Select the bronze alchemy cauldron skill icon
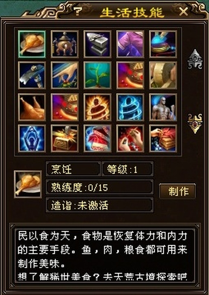The height and width of the screenshot is (295, 209). 64,44
